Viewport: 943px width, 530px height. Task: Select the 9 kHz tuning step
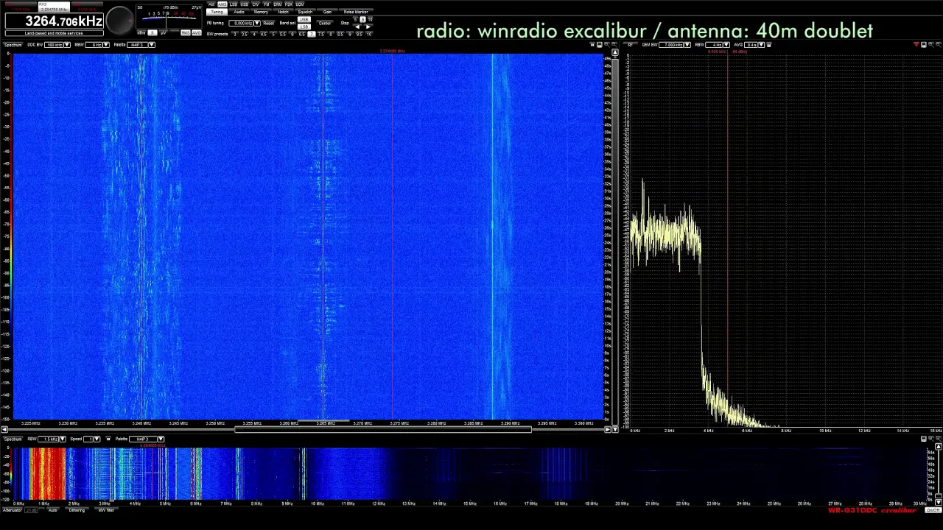363,19
